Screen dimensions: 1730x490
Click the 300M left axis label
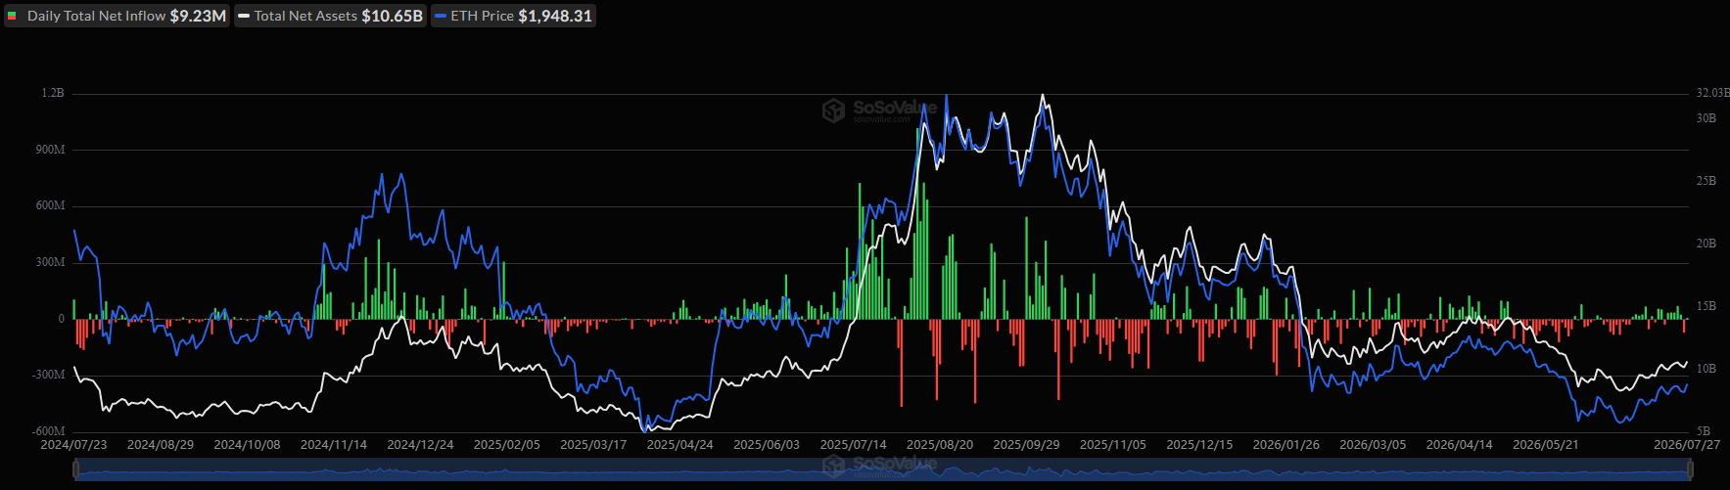pos(51,262)
